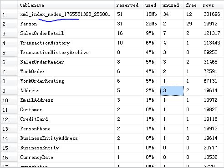Click reserved value 51 in row 1
224x168 pixels.
[129, 15]
